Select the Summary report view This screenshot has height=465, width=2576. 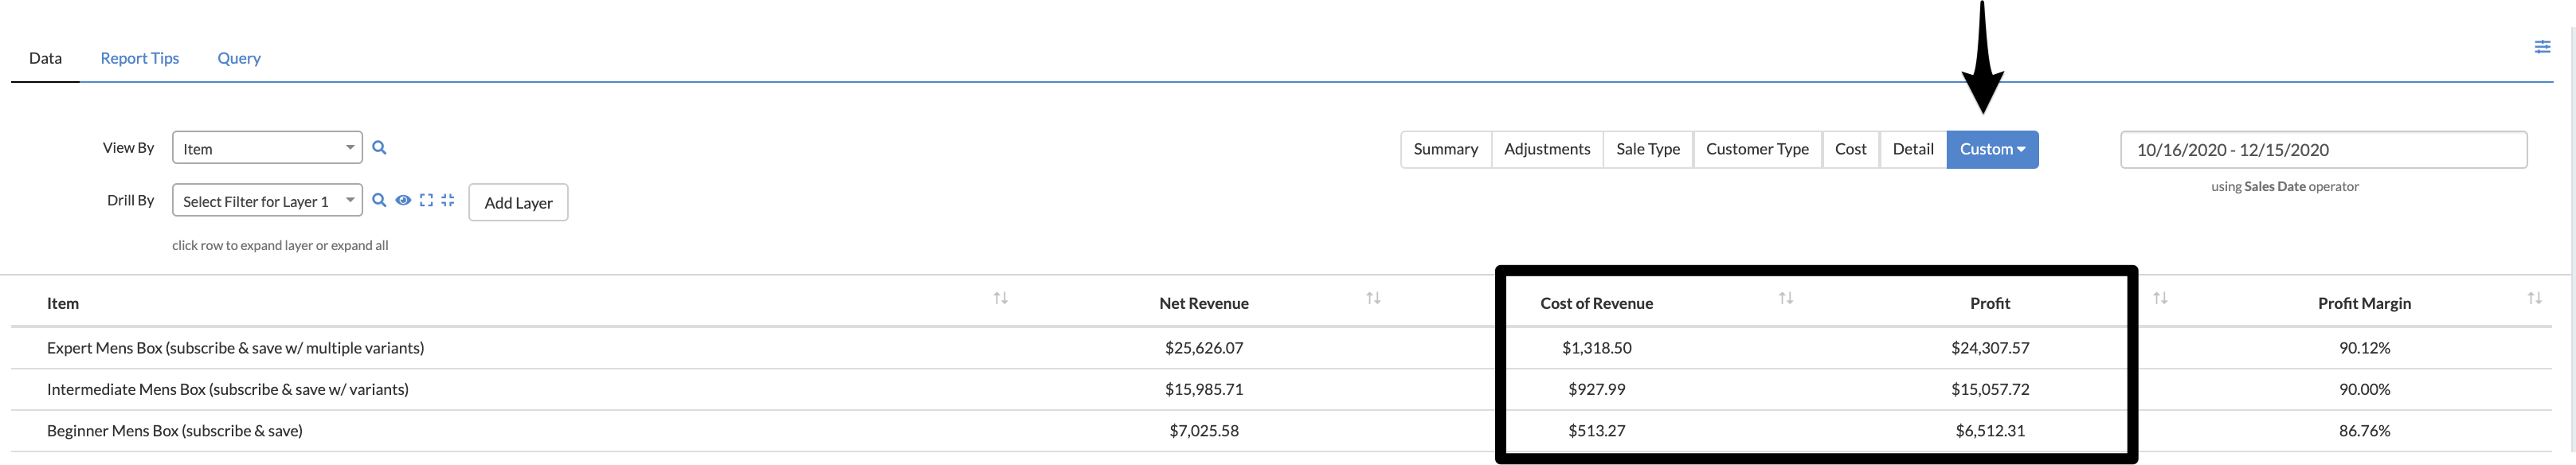click(1445, 149)
